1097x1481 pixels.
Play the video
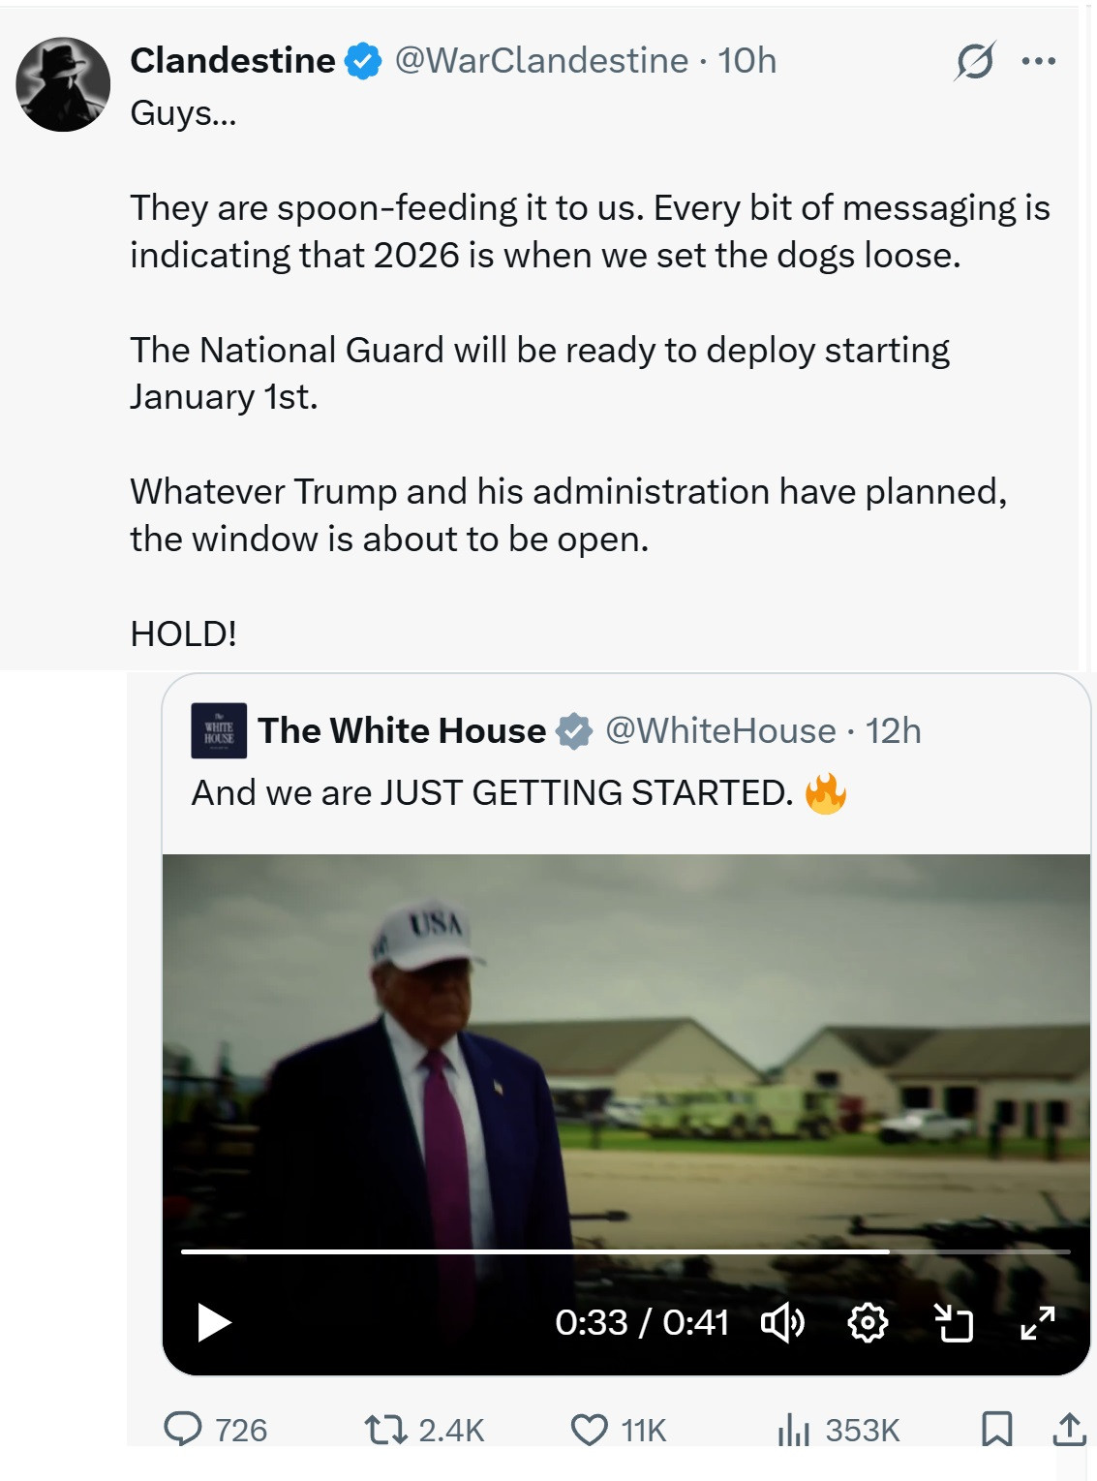(214, 1322)
